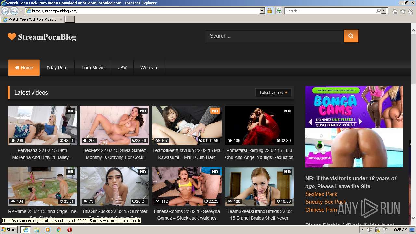This screenshot has width=416, height=234.
Task: Click the PornstarsLikeItBig 22 02 15 video title
Action: coord(259,154)
